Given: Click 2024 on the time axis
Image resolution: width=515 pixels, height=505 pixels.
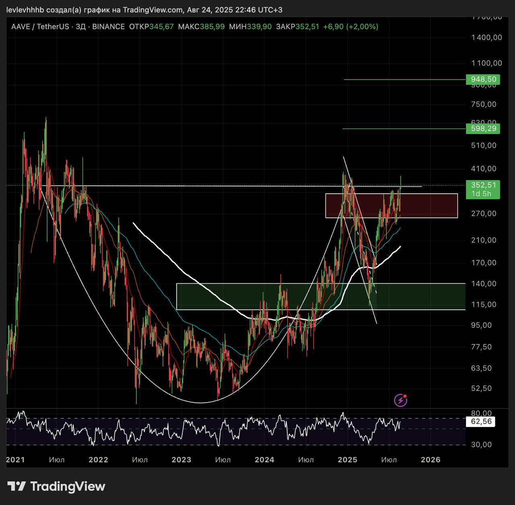Looking at the screenshot, I should pyautogui.click(x=265, y=460).
